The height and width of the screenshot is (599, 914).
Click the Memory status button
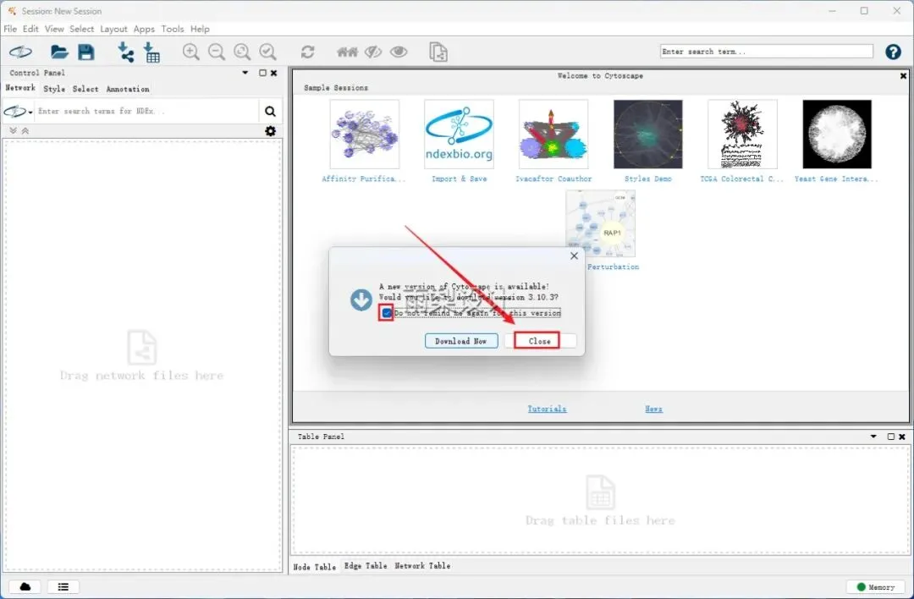876,587
